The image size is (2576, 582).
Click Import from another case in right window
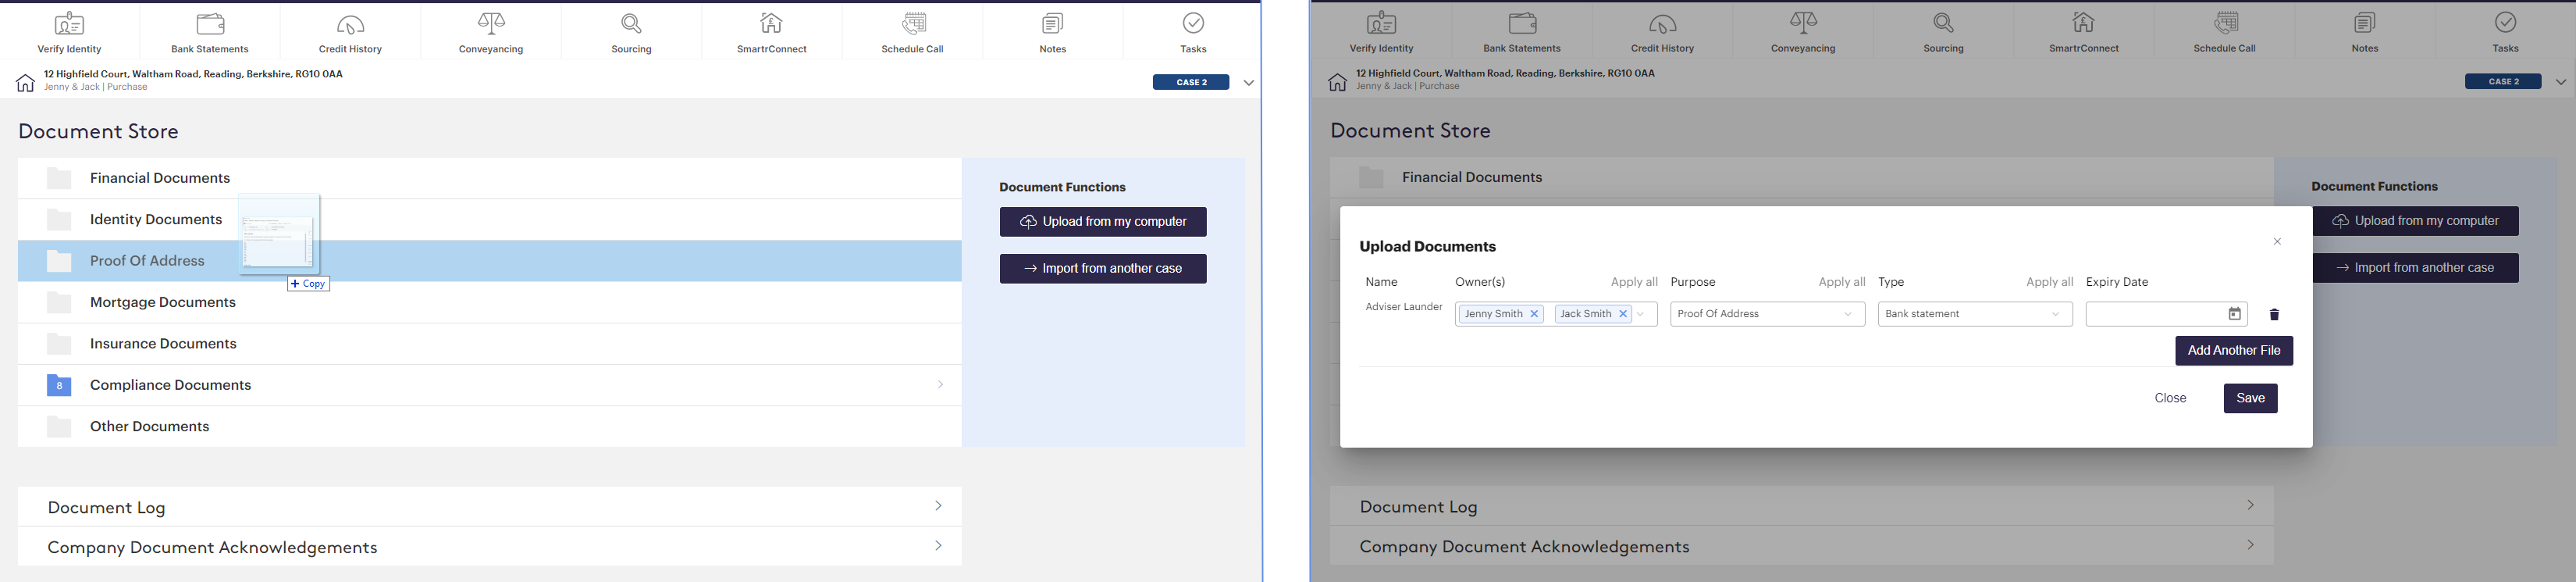(x=2415, y=268)
